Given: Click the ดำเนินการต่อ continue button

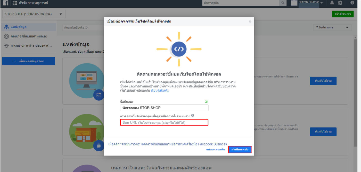Looking at the screenshot, I should [x=240, y=150].
